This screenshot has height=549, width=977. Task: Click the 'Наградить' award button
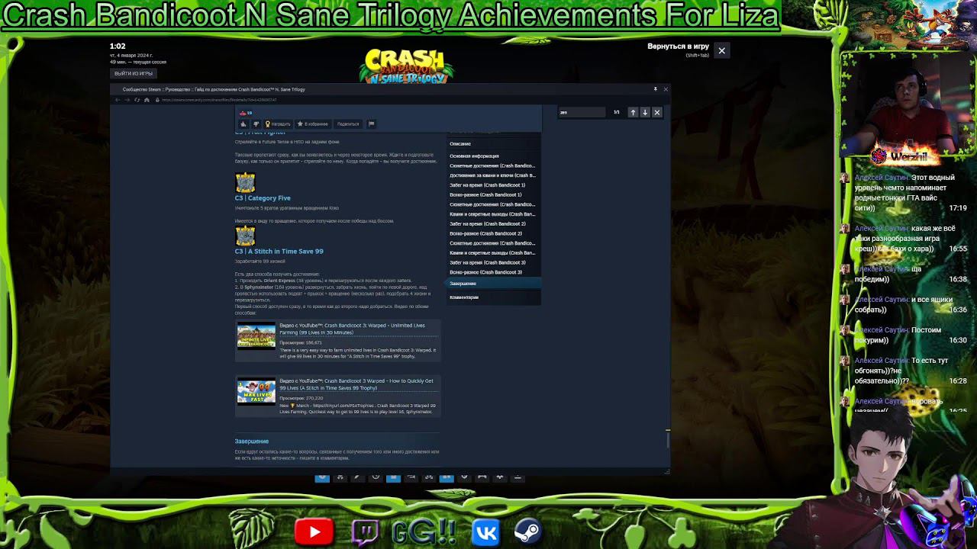click(277, 124)
